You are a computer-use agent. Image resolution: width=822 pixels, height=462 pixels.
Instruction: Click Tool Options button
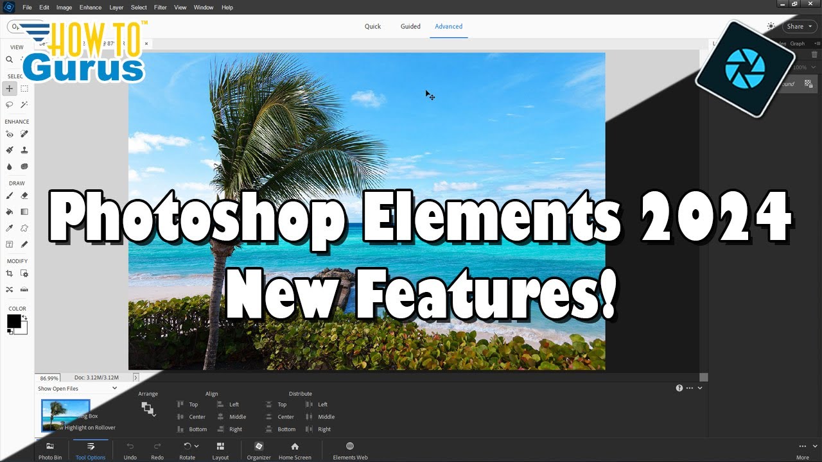pyautogui.click(x=91, y=451)
